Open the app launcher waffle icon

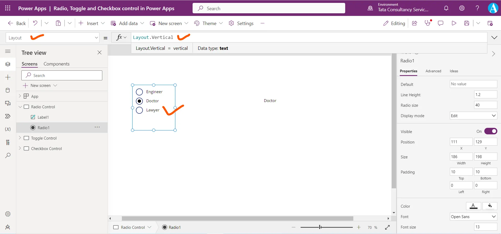coord(8,8)
